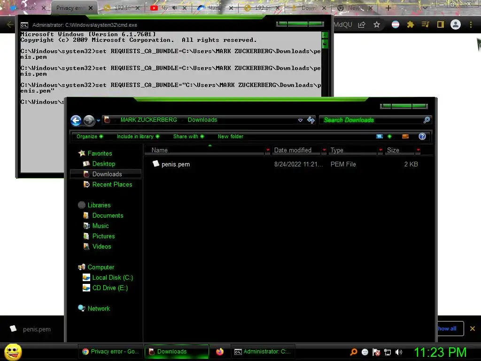Open the Include in library menu
Viewport: 481px width, 361px height.
[138, 136]
